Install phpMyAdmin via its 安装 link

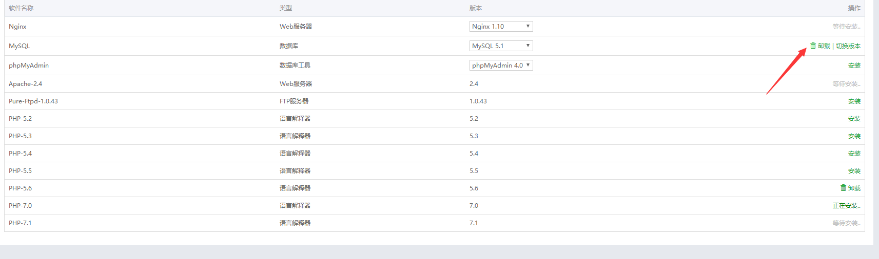coord(854,66)
